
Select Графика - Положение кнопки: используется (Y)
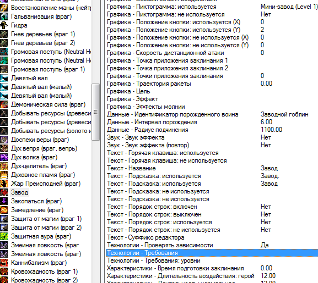pos(212,30)
